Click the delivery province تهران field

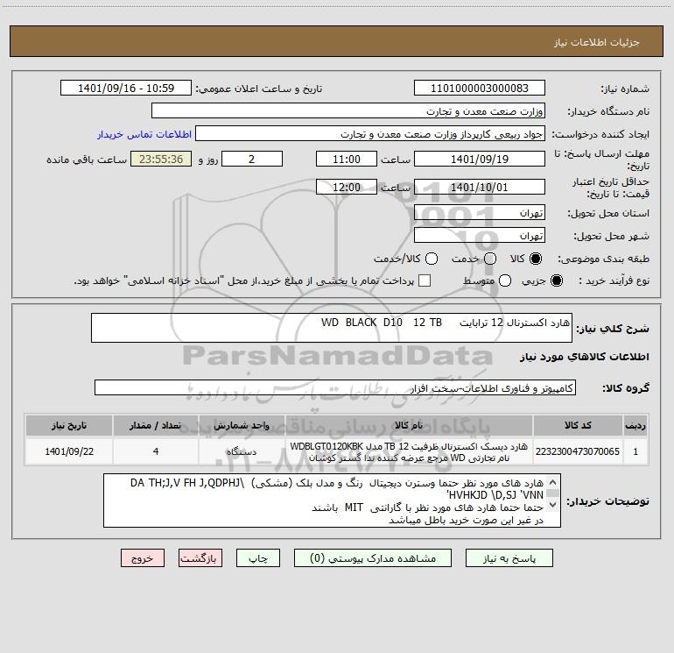(480, 213)
